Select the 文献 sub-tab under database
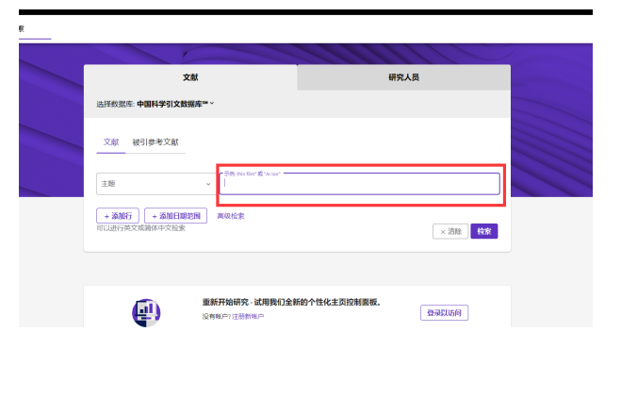621x415 pixels. pos(111,141)
